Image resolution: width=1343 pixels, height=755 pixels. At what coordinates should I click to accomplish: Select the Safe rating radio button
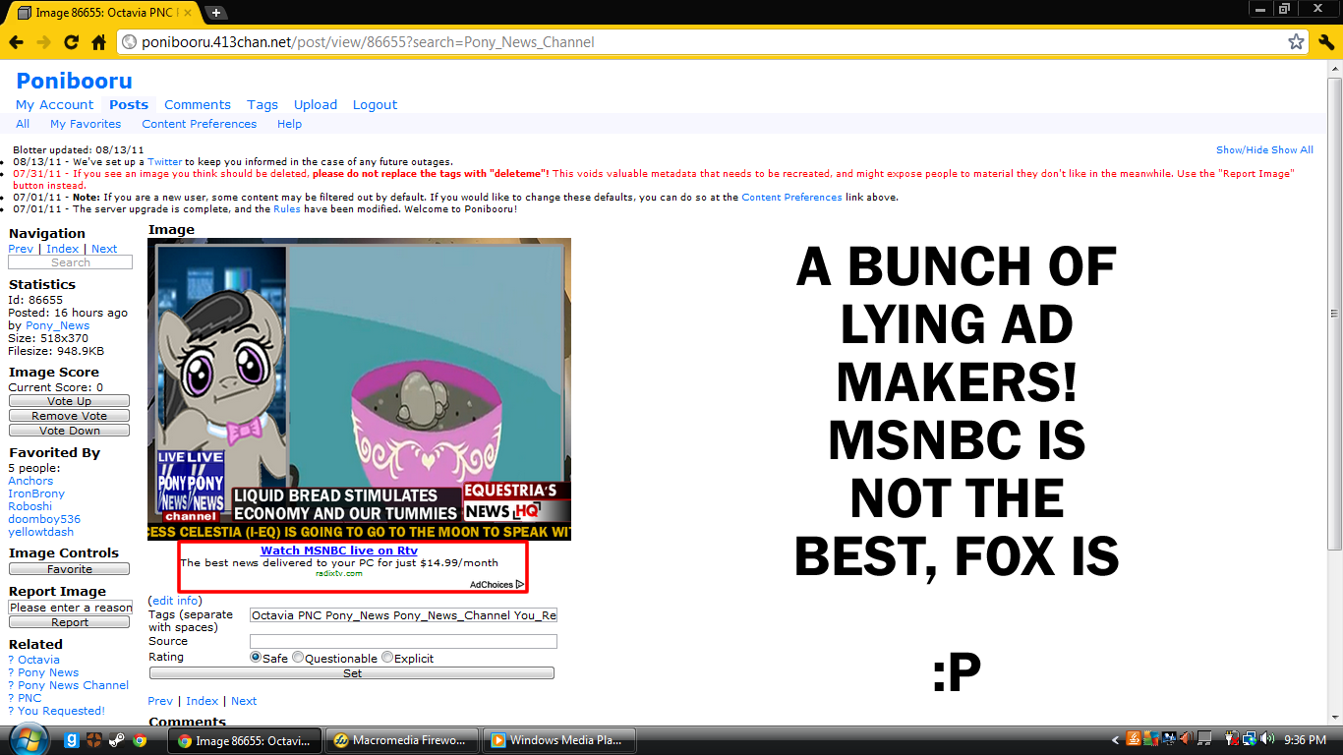[256, 658]
